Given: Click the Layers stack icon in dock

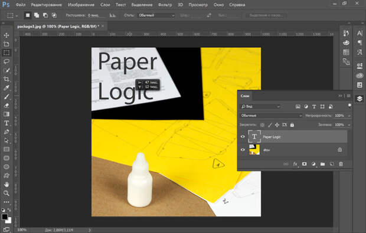Looking at the screenshot, I should coord(360,99).
